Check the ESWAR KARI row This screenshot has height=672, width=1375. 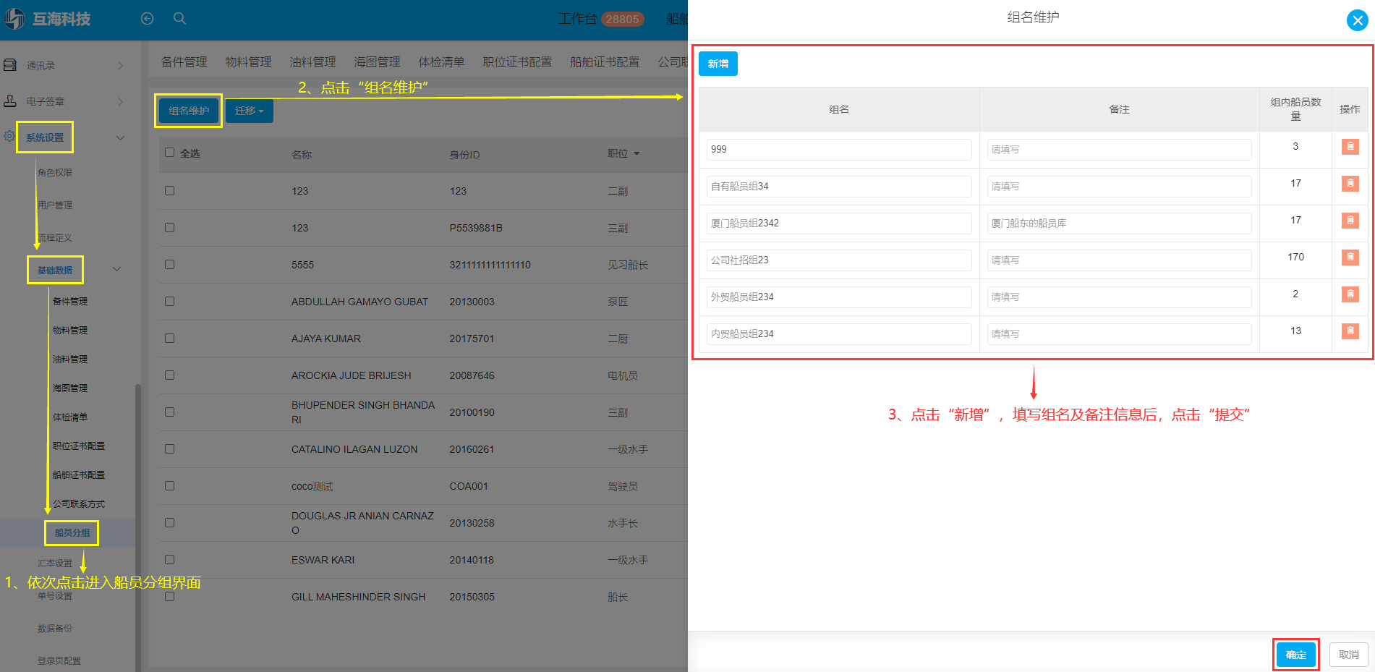click(x=169, y=559)
